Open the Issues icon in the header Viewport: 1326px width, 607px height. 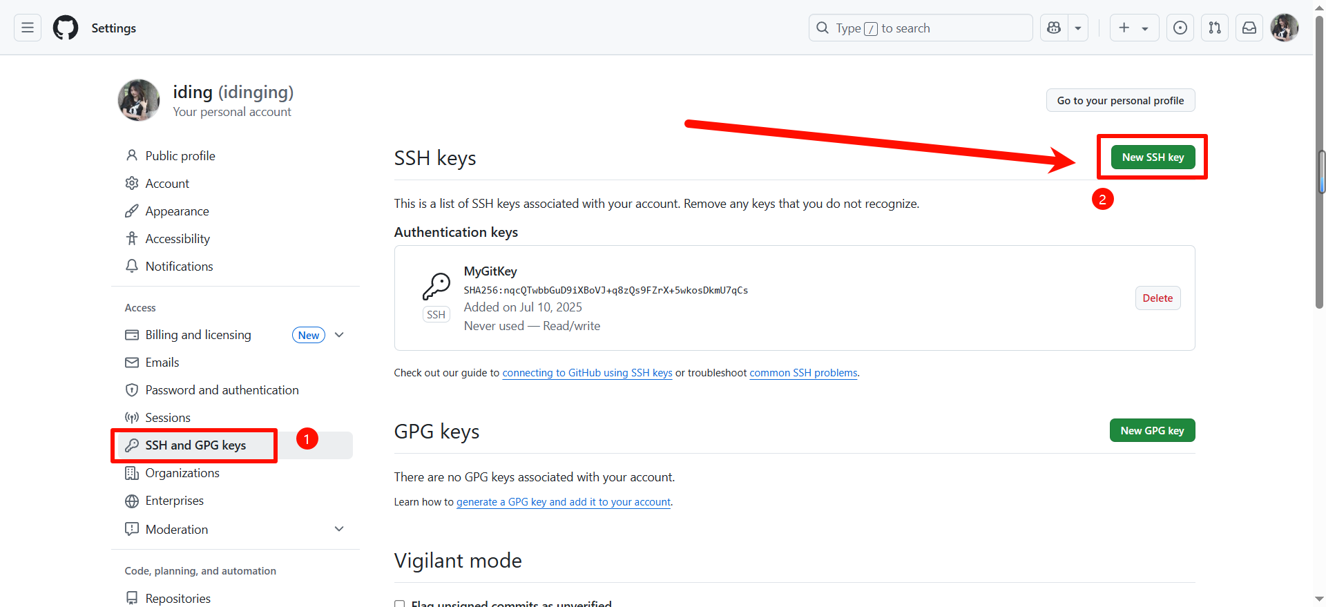(1180, 28)
